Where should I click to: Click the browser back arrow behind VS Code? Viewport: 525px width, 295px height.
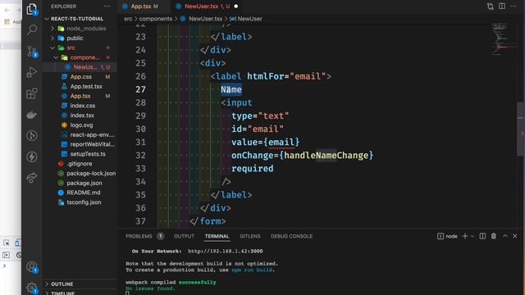click(x=7, y=10)
